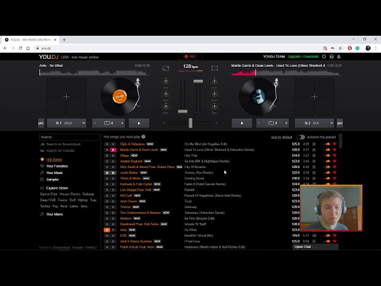Play the right deck
This screenshot has height=286, width=381.
click(x=242, y=123)
